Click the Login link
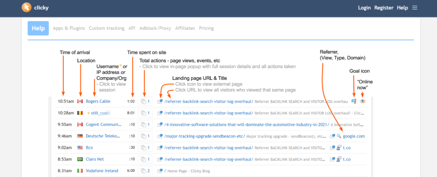Viewport: 437px width, 177px height. tap(364, 8)
